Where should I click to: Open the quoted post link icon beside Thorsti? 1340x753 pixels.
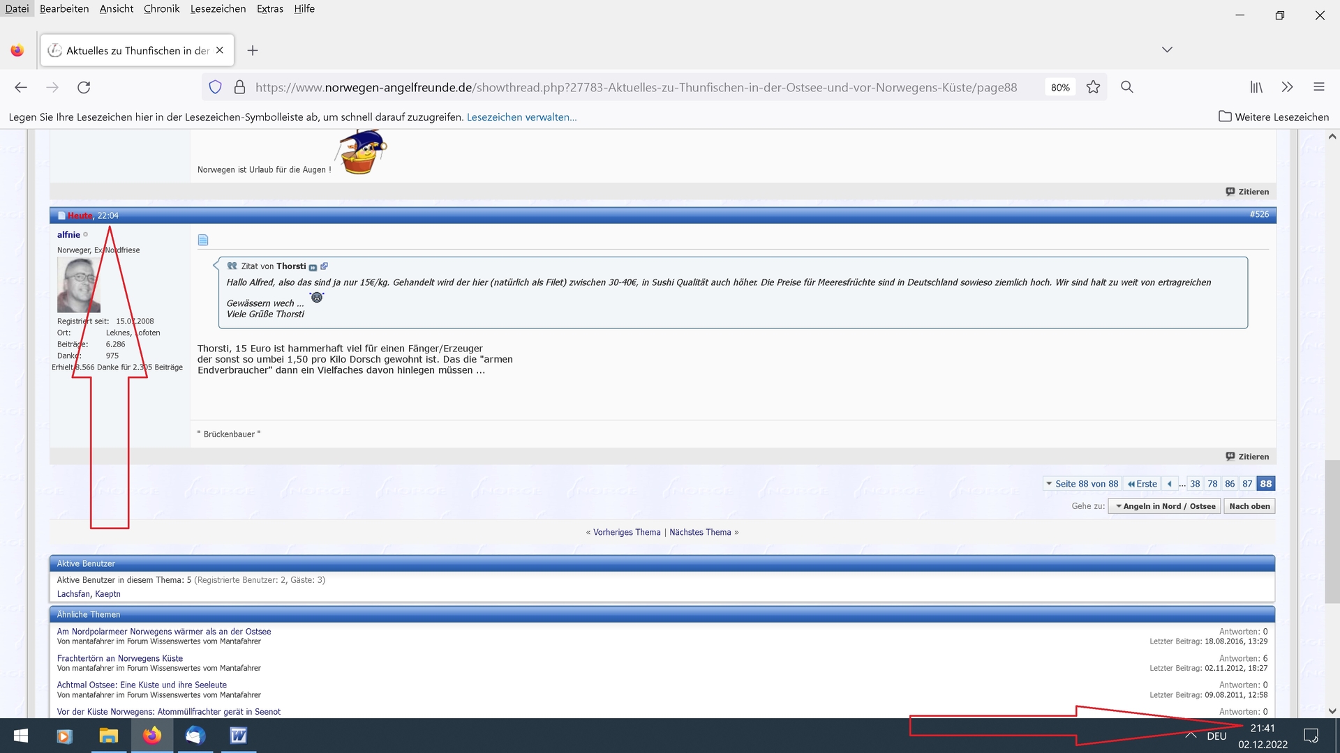coord(324,266)
